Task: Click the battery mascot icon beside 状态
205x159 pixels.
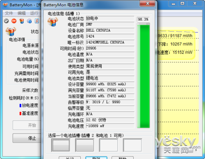Action: (x=11, y=32)
